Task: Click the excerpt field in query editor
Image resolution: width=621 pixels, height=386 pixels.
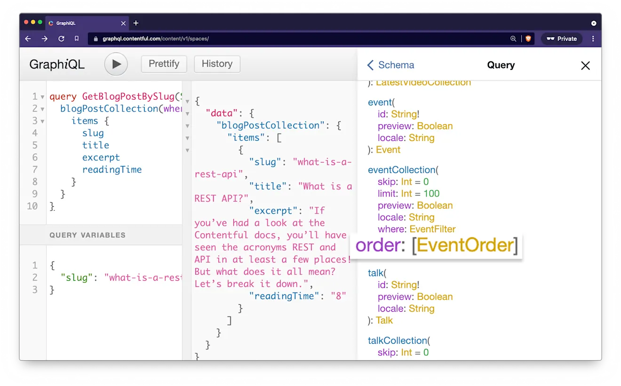Action: click(101, 158)
